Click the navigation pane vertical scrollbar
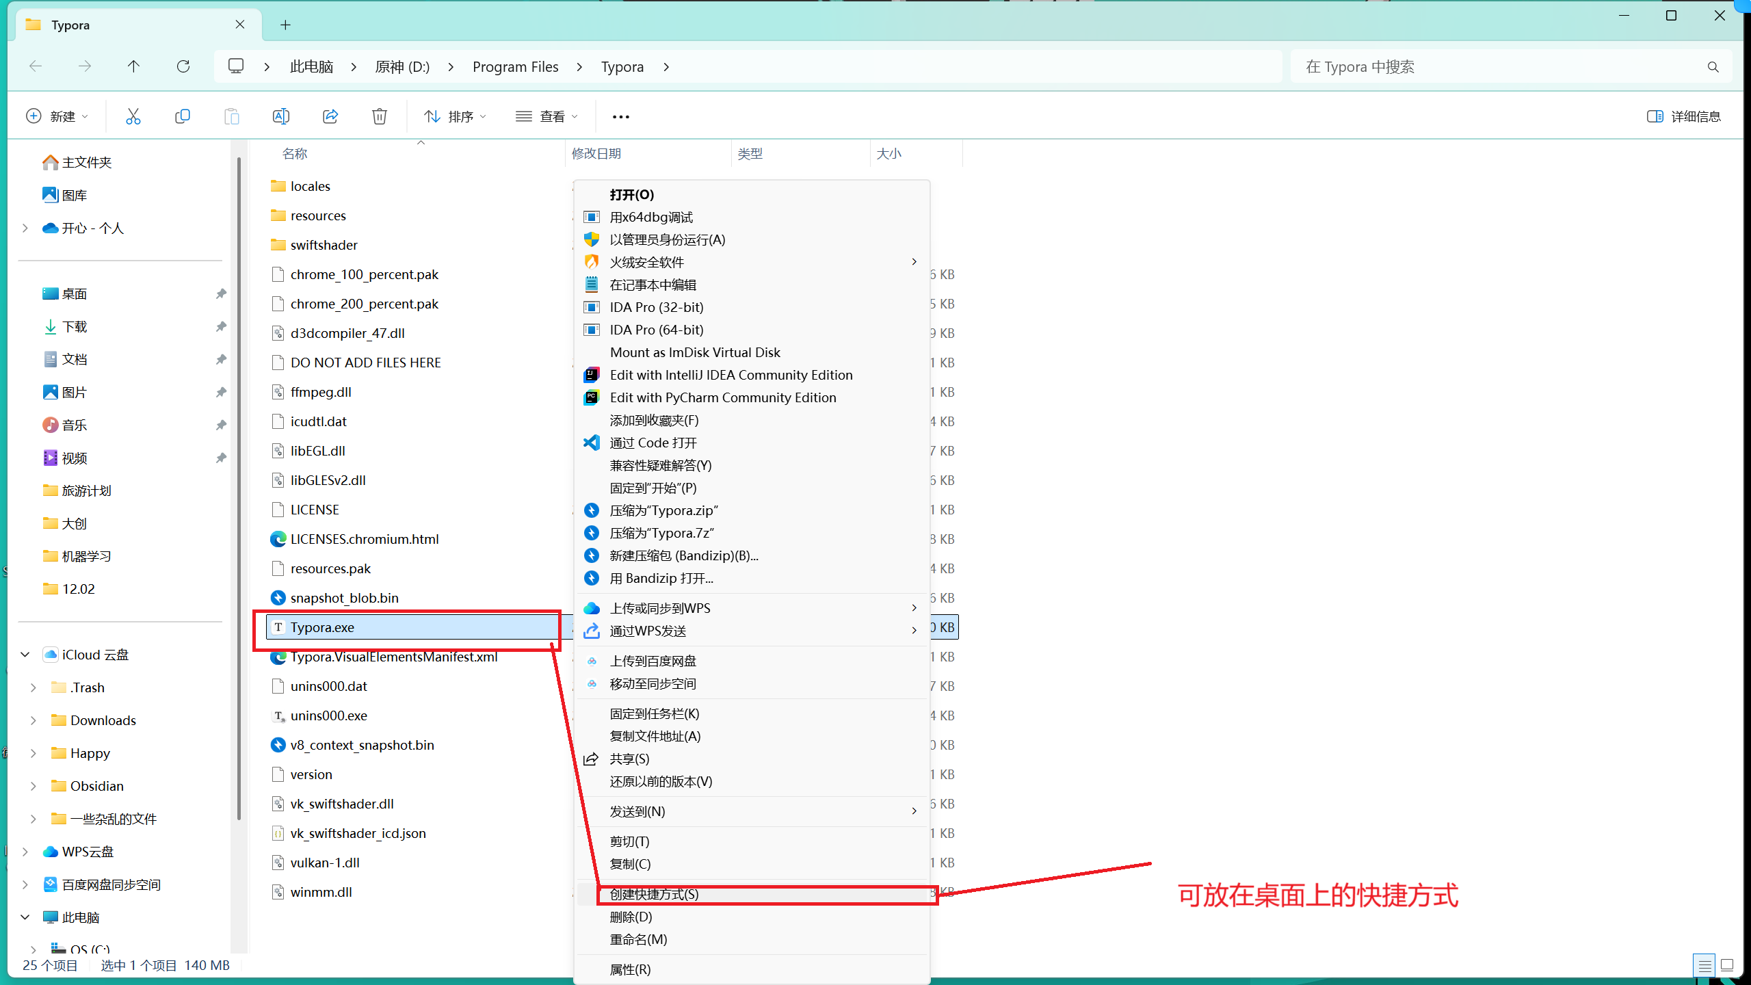The image size is (1751, 985). click(239, 488)
